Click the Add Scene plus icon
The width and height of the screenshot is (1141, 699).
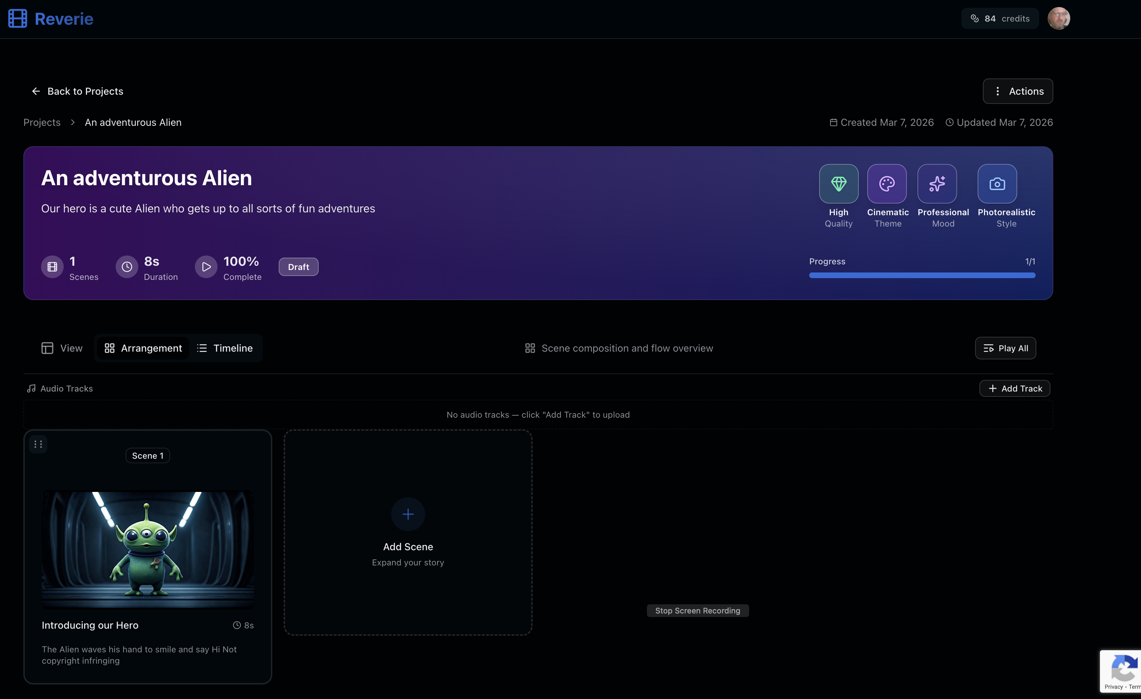click(407, 514)
